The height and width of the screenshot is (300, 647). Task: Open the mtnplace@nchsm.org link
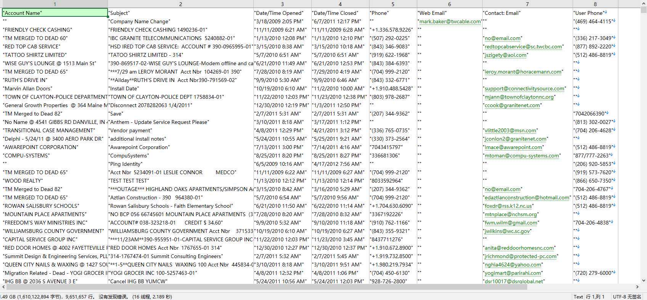click(x=511, y=214)
